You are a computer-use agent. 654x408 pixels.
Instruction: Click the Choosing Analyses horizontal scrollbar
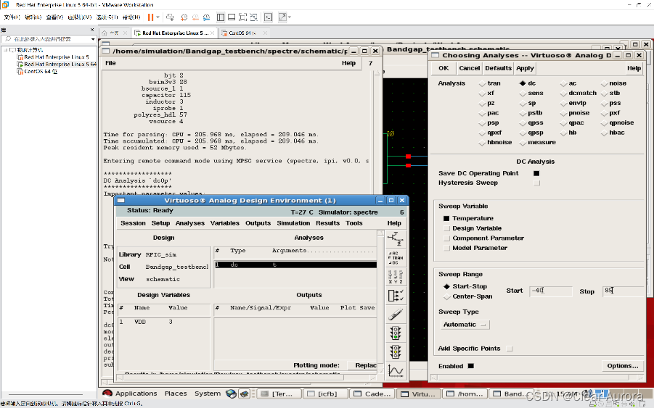[539, 378]
